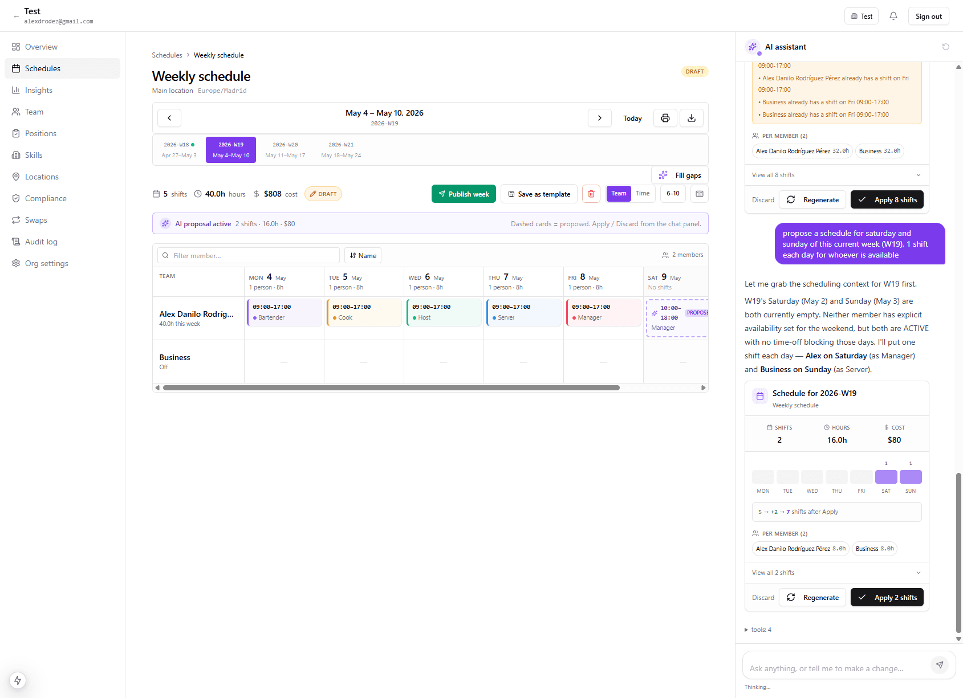The image size is (963, 698).
Task: Click the grid scrollbar's left arrow
Action: 157,387
